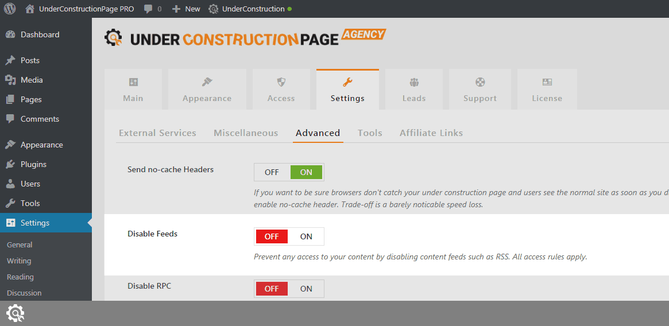Click the magnifier gear icon at bottom left

click(15, 313)
